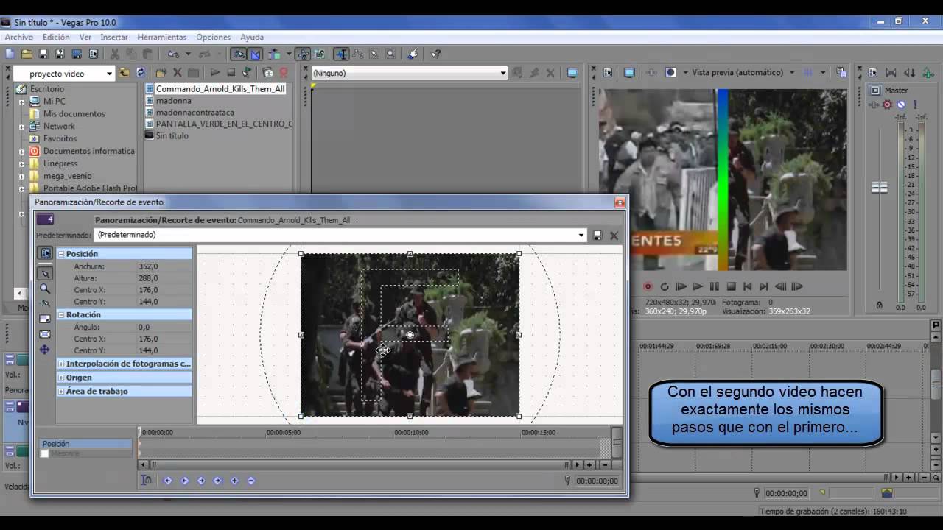Collapse the Rotación section
Viewport: 943px width, 530px height.
pyautogui.click(x=61, y=315)
